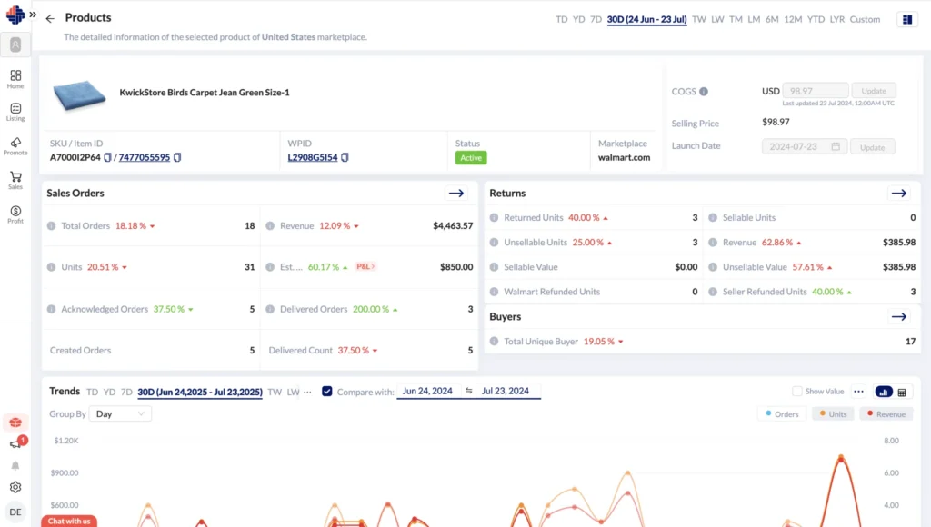Click the red box icon in sidebar
Screen dimensions: 931x527
15,423
